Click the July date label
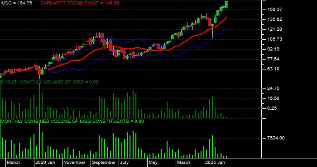Viewport: 317px width, 167px height. pos(125,162)
